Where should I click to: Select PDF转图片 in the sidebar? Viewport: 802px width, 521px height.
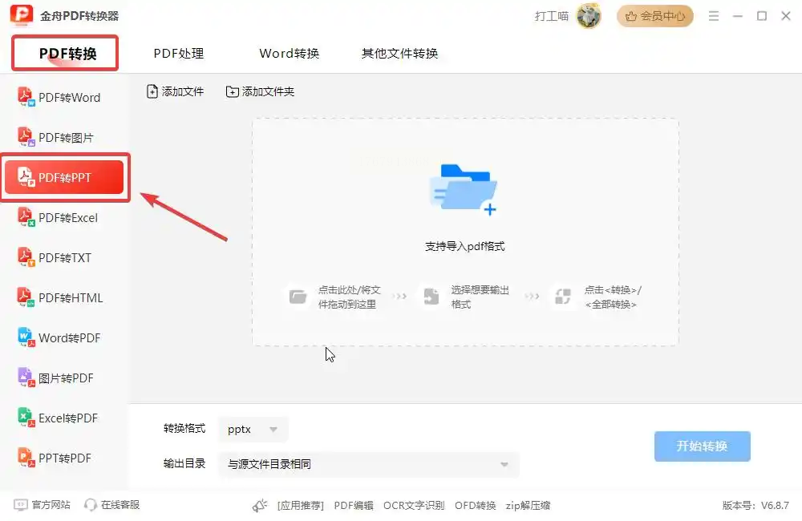tap(56, 137)
